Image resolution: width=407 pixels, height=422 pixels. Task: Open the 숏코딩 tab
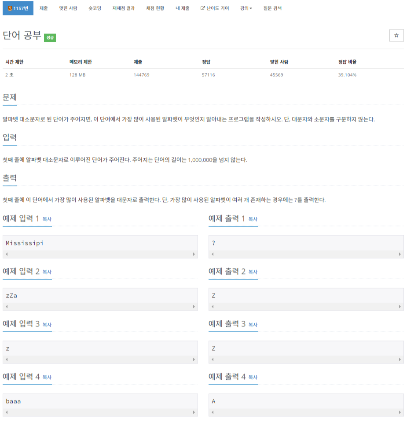click(x=95, y=8)
